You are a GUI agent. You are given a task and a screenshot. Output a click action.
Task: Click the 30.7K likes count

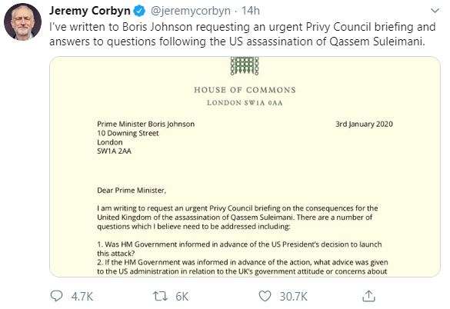coord(293,297)
